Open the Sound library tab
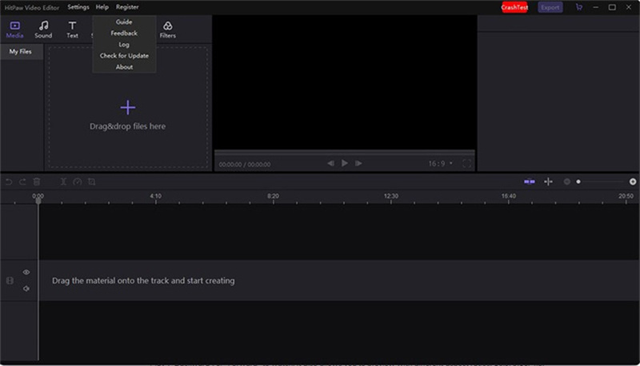The width and height of the screenshot is (640, 366). (43, 30)
